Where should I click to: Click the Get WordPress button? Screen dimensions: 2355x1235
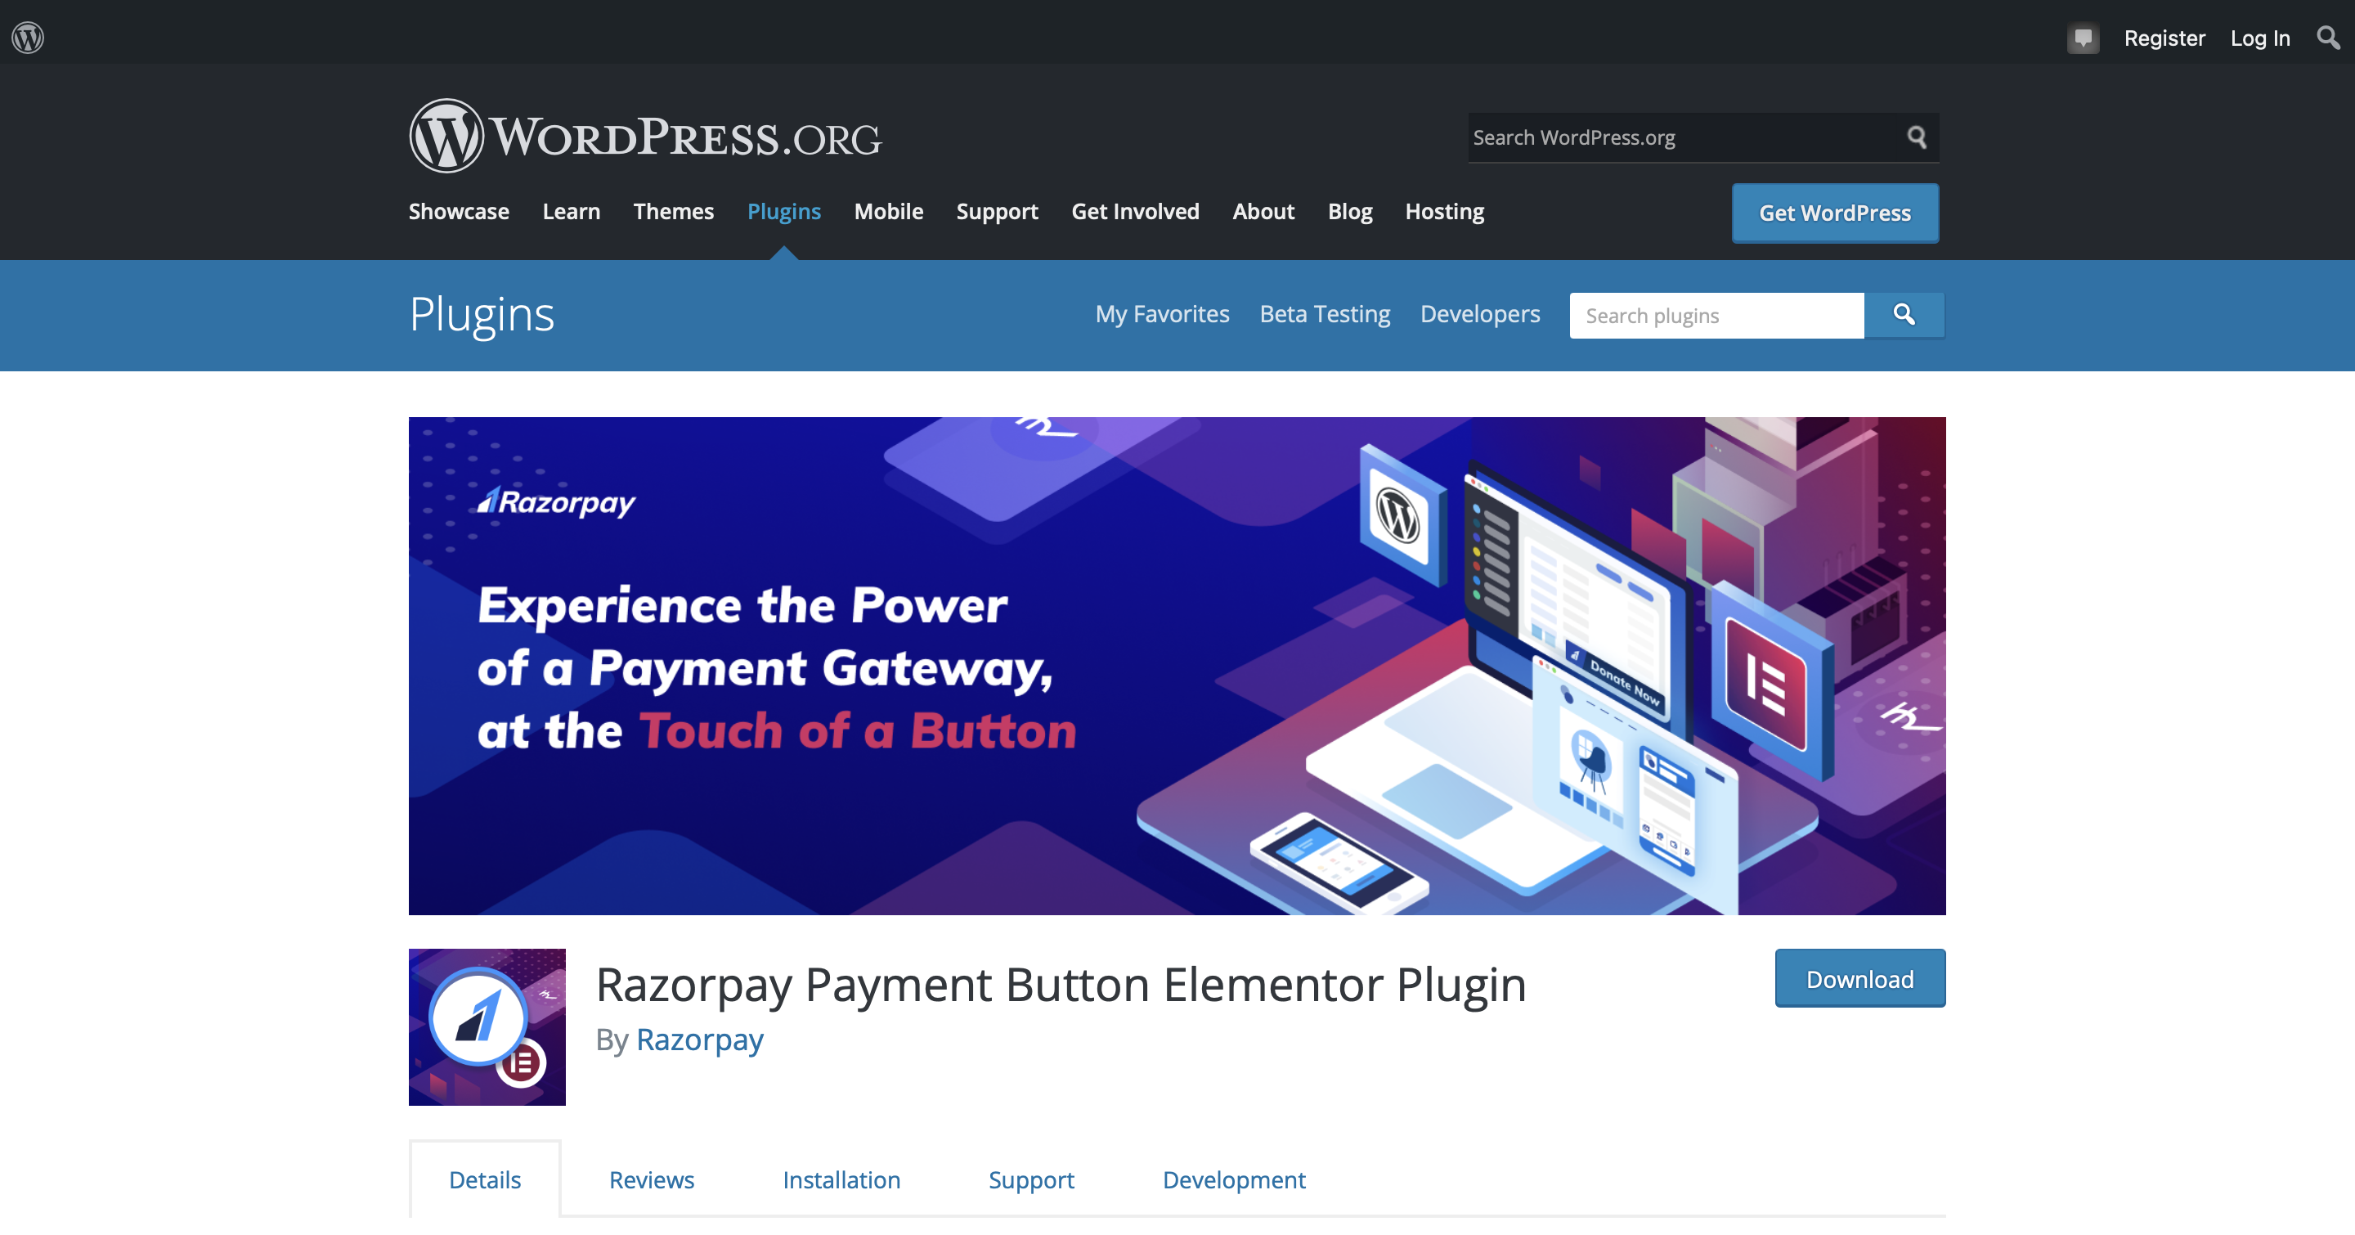[1835, 212]
